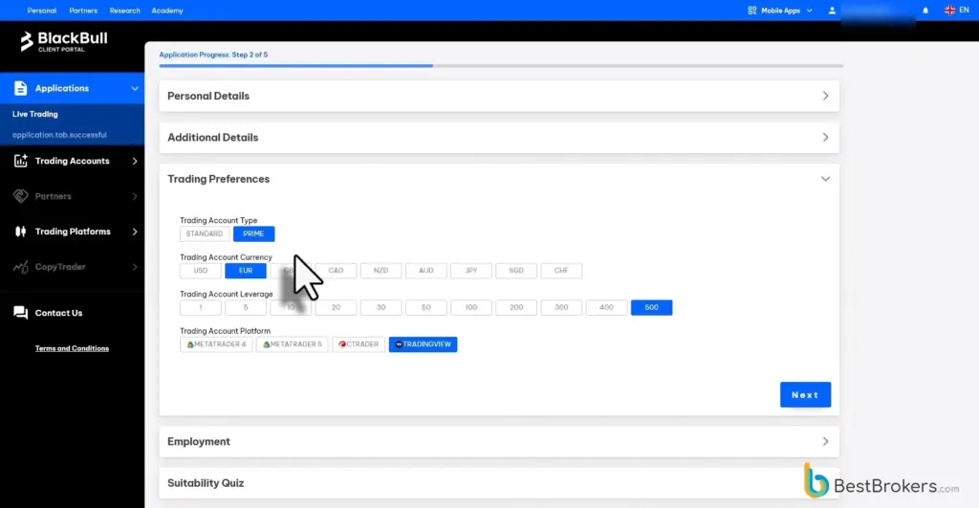Click the Next button
The image size is (979, 508).
pyautogui.click(x=805, y=395)
